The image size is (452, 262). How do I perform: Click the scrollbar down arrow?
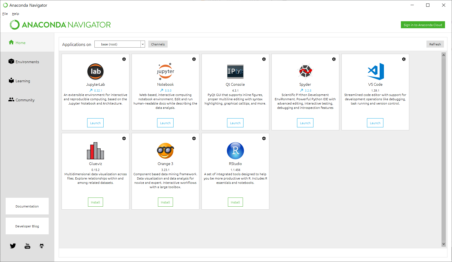[x=444, y=244]
